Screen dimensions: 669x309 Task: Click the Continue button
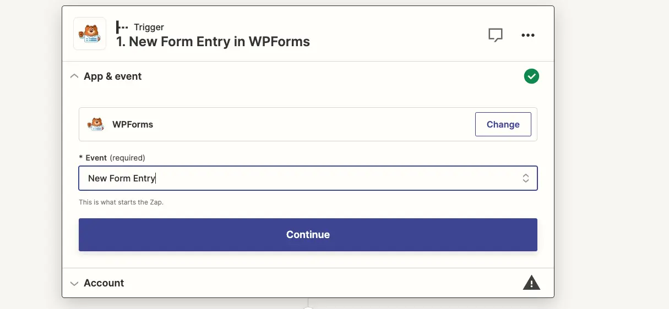click(308, 235)
